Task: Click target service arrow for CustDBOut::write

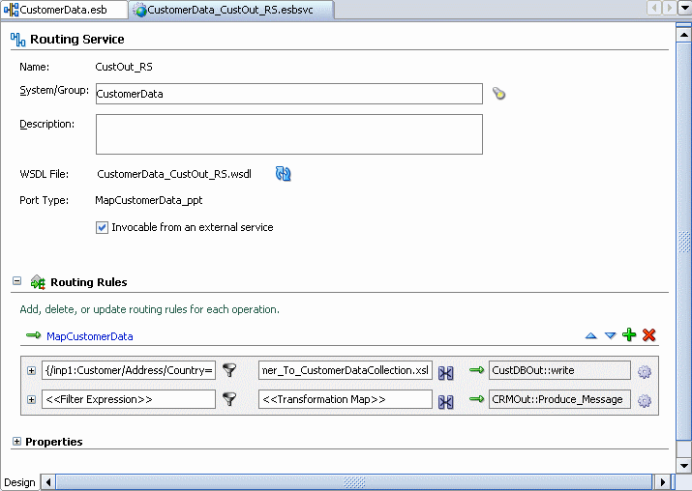Action: coord(476,370)
